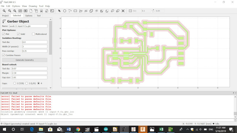
Task: Select the Add Arc drawing tool
Action: pyautogui.click(x=70, y=11)
